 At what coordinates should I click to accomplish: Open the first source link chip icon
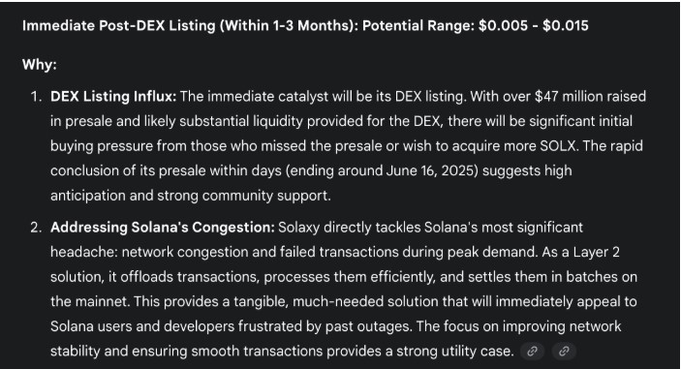tap(532, 352)
